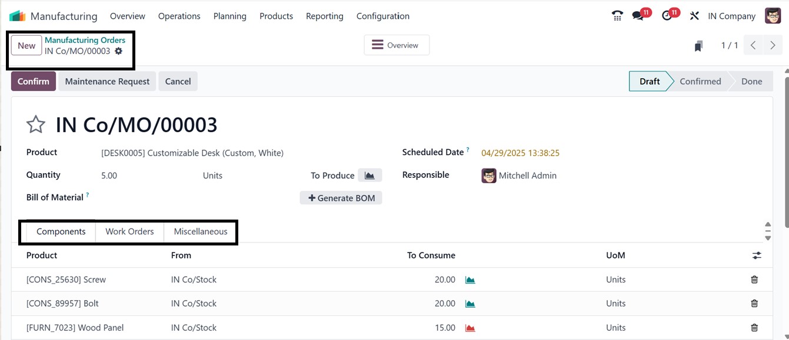789x340 pixels.
Task: Click the debug tools wrench icon
Action: [694, 16]
